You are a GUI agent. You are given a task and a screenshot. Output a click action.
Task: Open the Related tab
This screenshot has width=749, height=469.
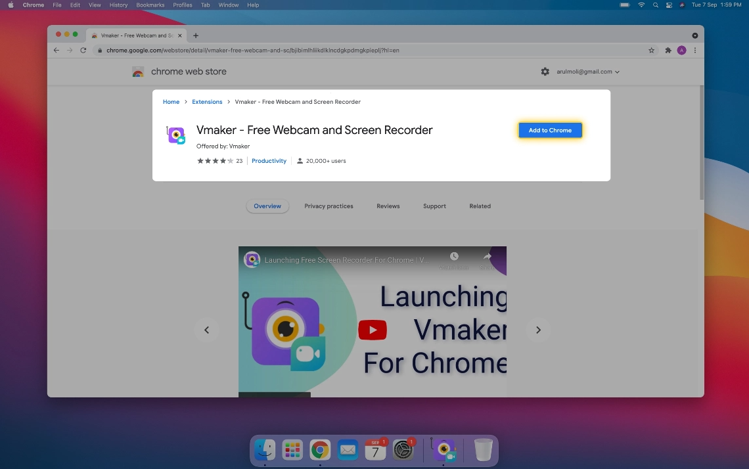480,206
